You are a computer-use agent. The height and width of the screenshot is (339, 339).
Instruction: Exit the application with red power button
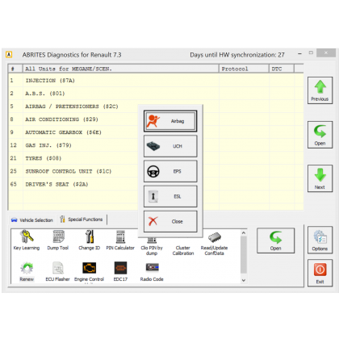[x=320, y=273]
